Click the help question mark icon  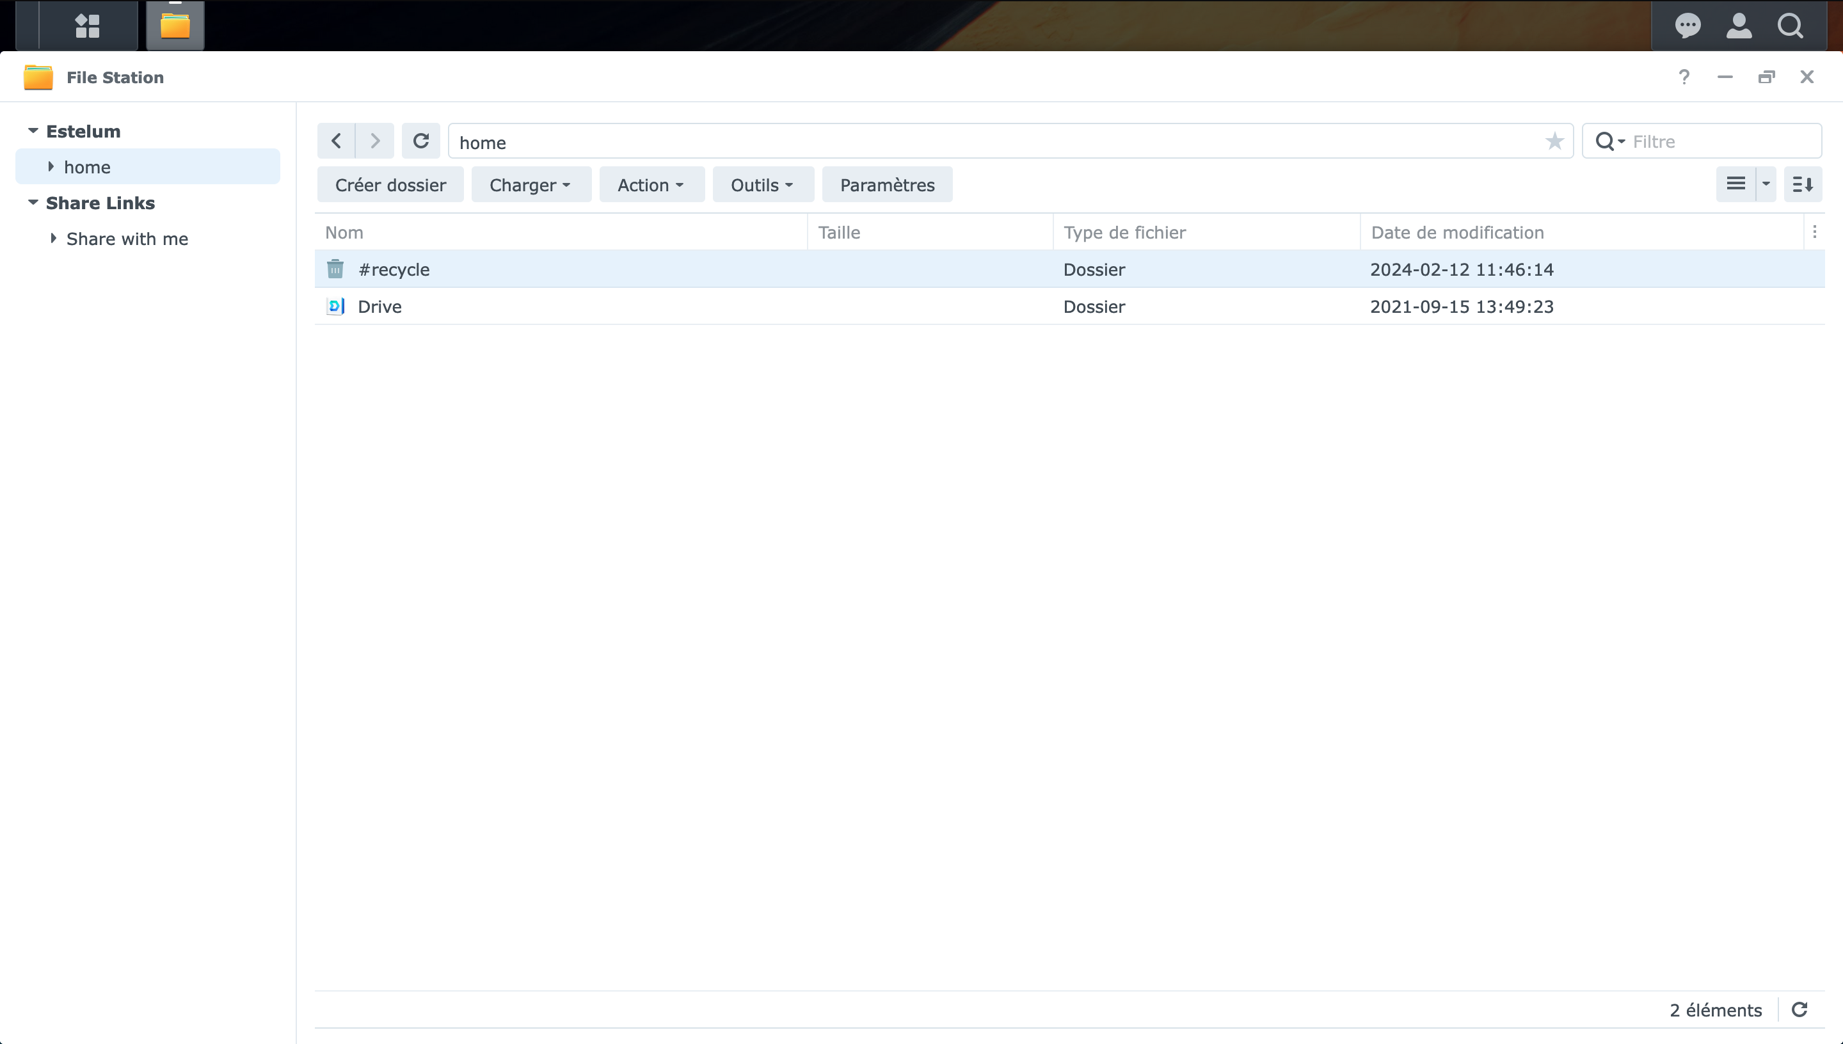click(x=1684, y=77)
